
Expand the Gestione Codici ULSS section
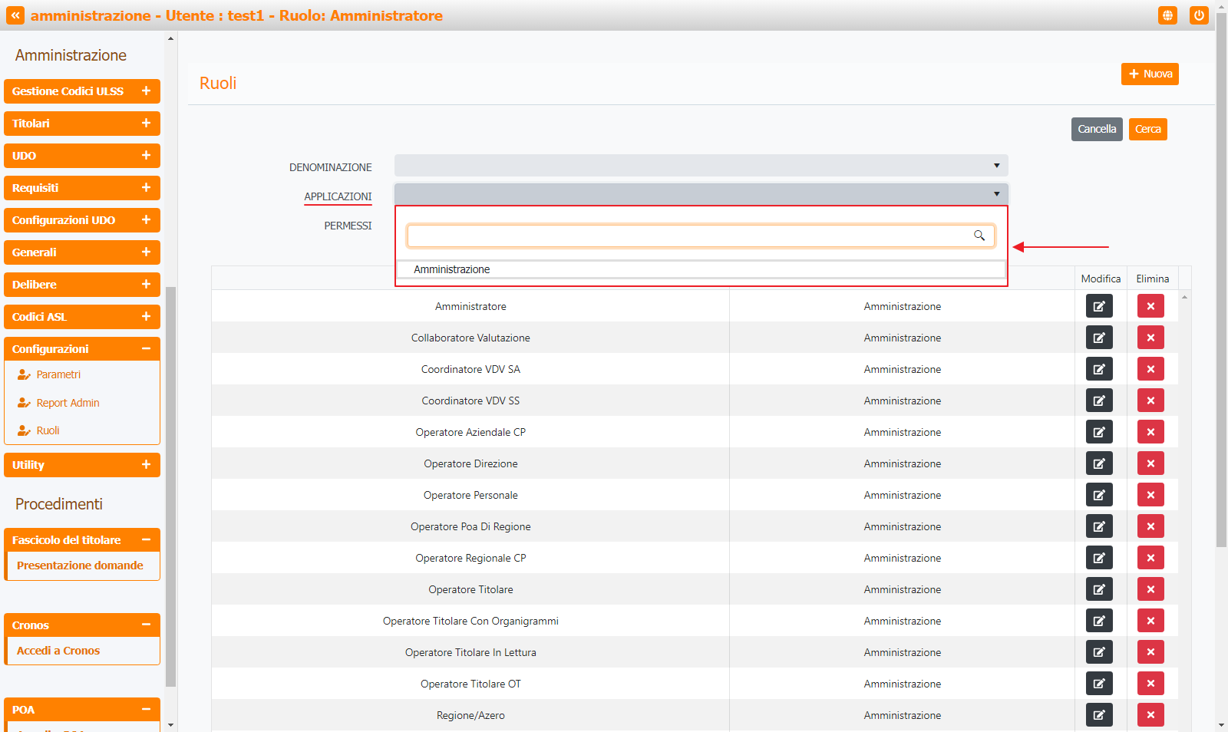(x=146, y=91)
